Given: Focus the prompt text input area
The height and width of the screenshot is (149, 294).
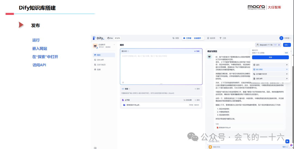Looking at the screenshot, I should (161, 68).
